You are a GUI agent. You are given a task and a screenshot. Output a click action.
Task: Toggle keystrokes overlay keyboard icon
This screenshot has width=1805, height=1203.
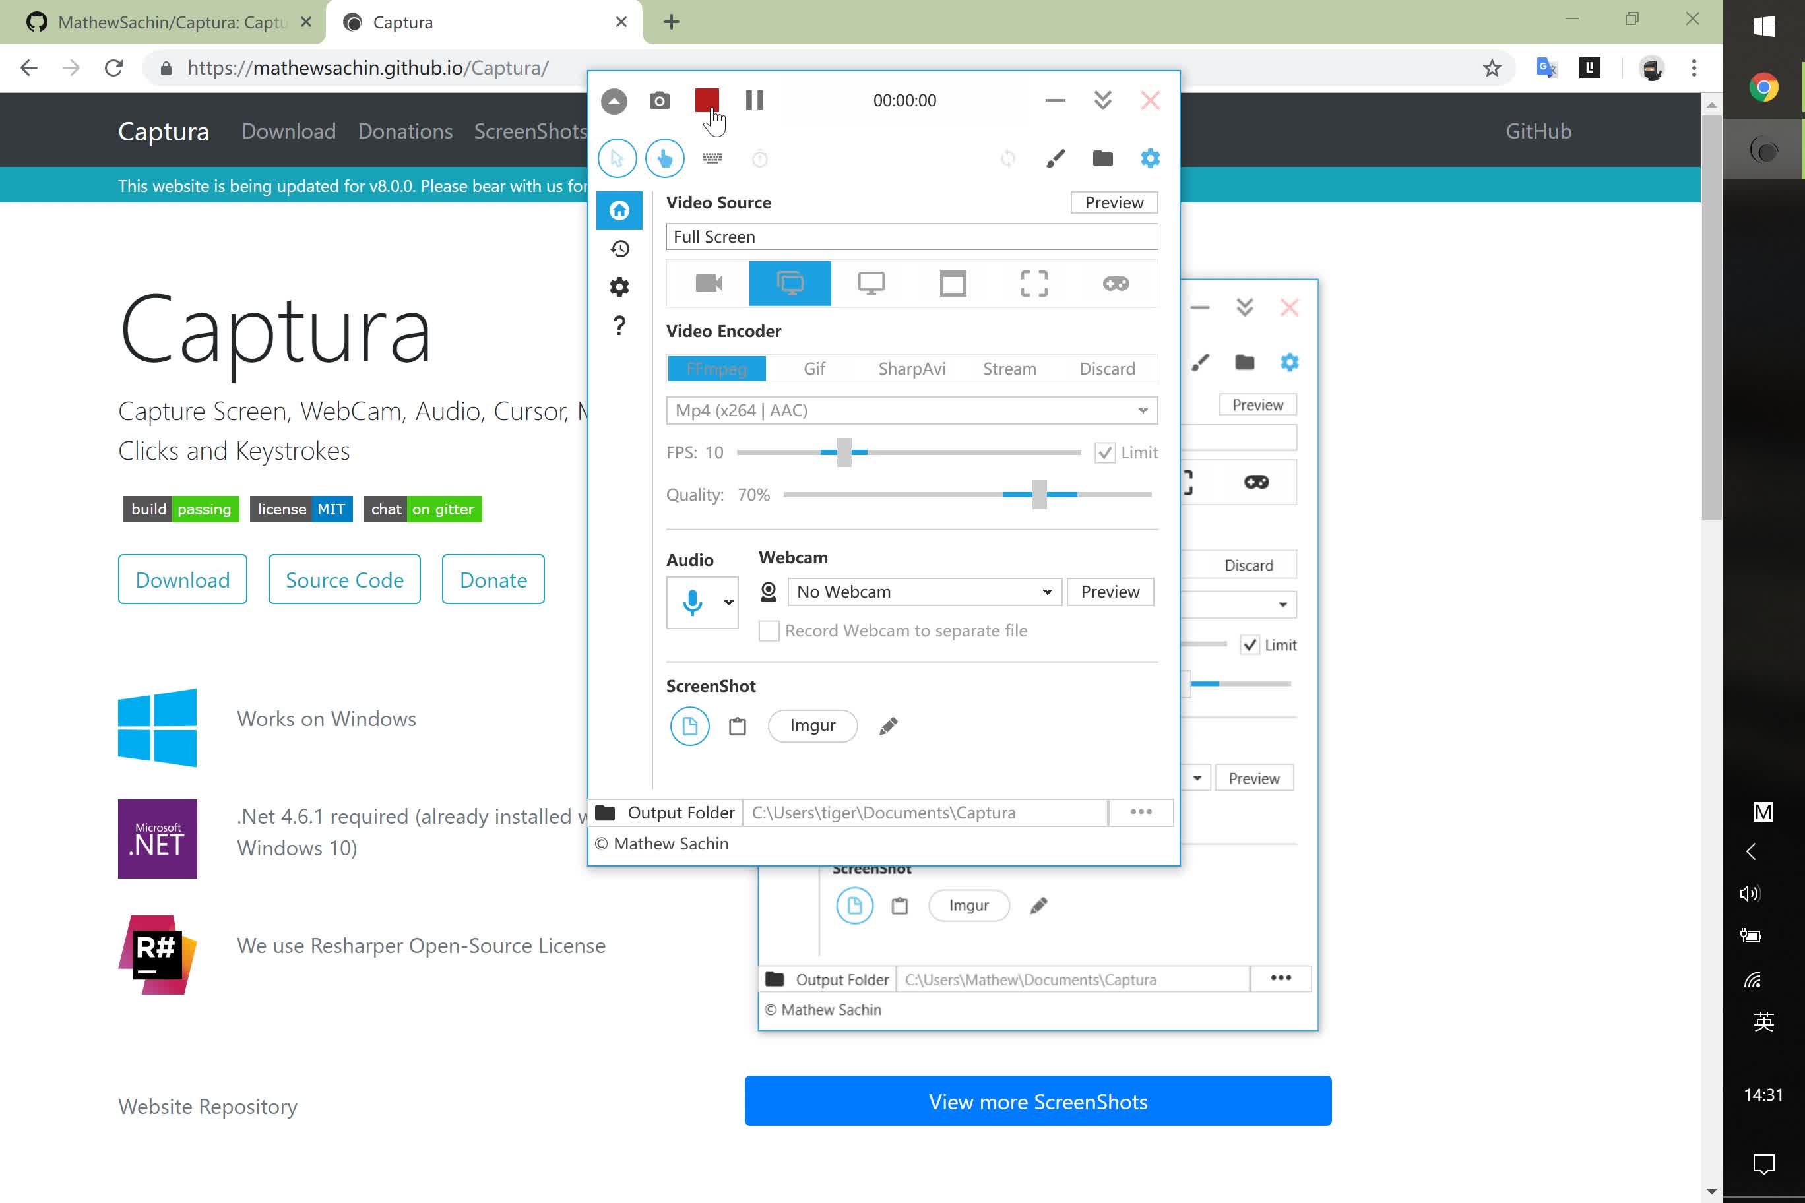712,158
